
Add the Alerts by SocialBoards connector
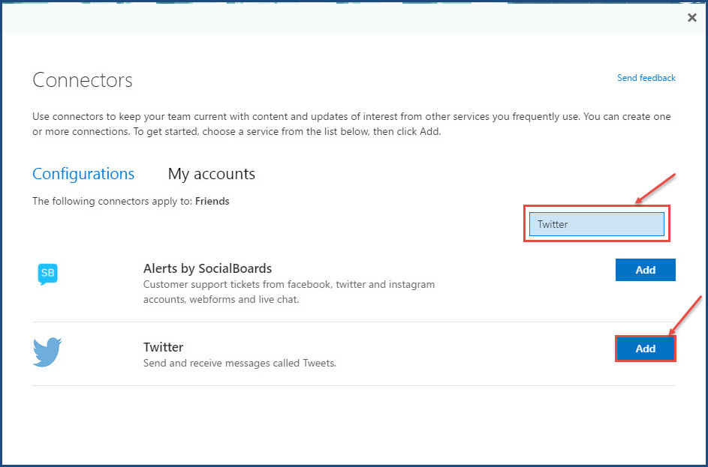[645, 270]
